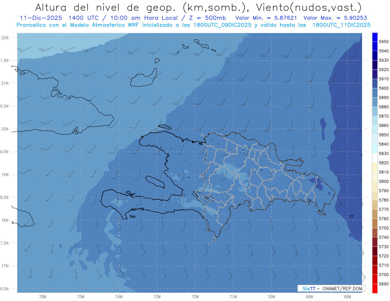
Task: Click the latitude label 21N
Action: click(5, 83)
